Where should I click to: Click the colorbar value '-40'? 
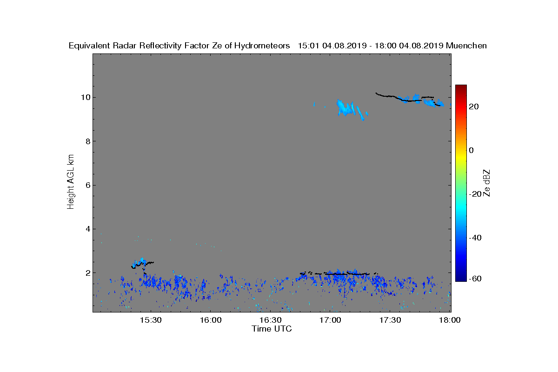(x=476, y=238)
